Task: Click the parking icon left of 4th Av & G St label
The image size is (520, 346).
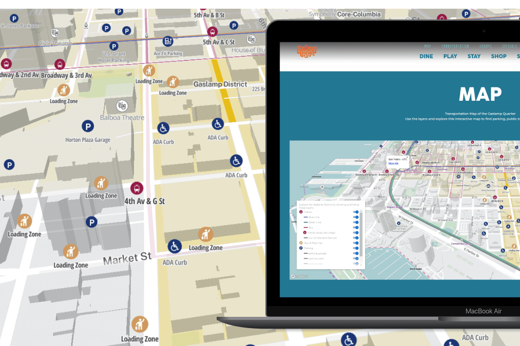Action: [92, 222]
